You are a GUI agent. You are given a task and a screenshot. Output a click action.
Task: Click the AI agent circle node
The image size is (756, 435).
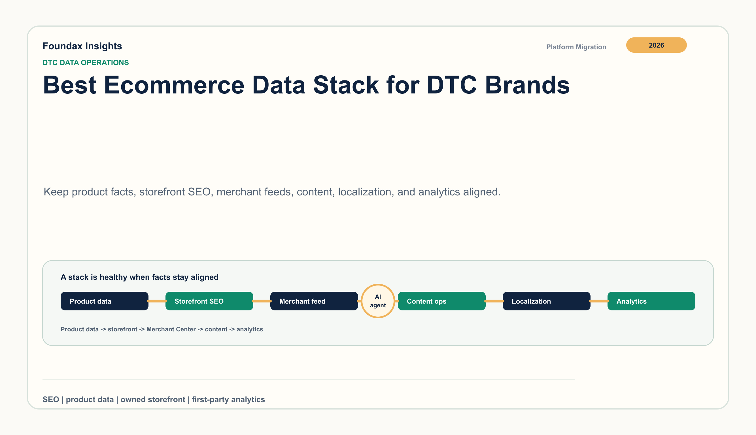[x=378, y=301]
